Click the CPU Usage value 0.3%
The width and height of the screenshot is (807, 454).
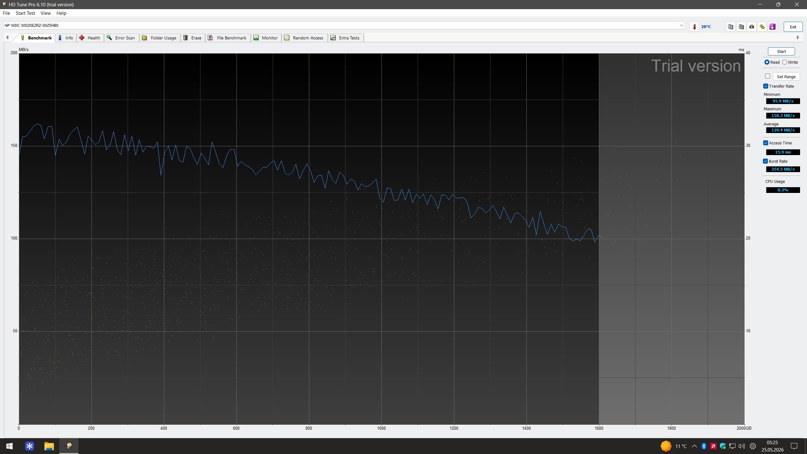tap(783, 190)
